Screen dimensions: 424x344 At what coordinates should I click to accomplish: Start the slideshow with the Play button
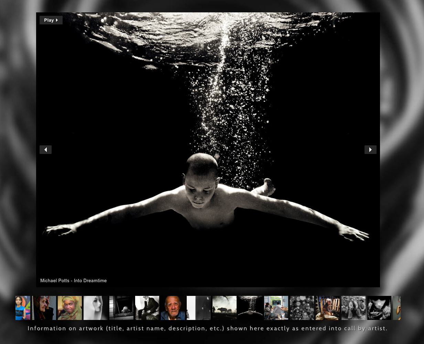pyautogui.click(x=51, y=20)
